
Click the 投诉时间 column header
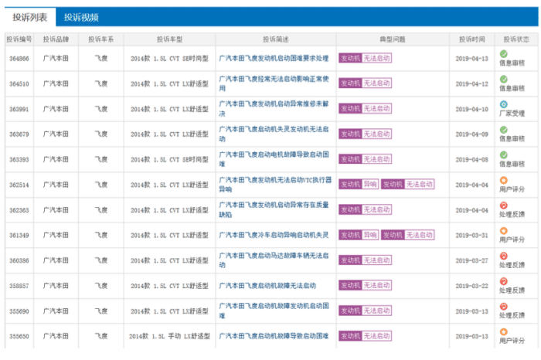pos(471,39)
